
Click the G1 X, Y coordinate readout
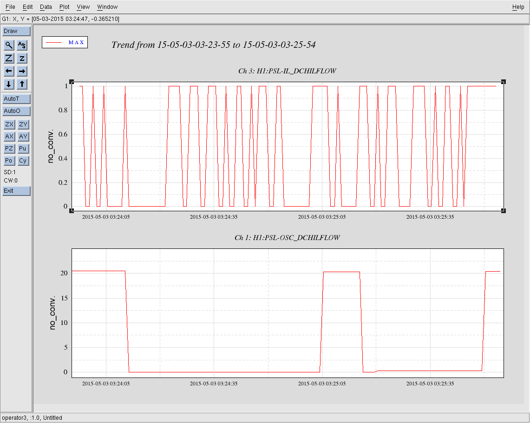click(x=60, y=19)
